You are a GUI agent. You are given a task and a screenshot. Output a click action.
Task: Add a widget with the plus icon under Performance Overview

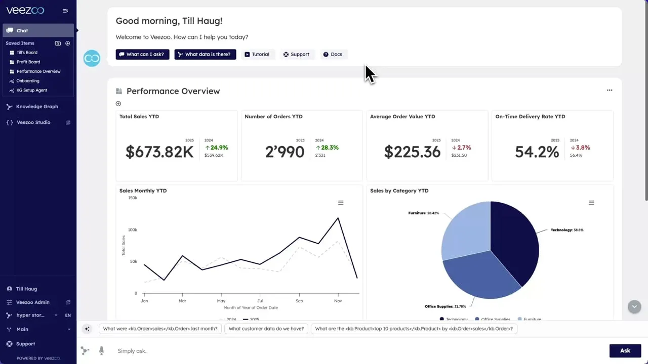(x=118, y=104)
